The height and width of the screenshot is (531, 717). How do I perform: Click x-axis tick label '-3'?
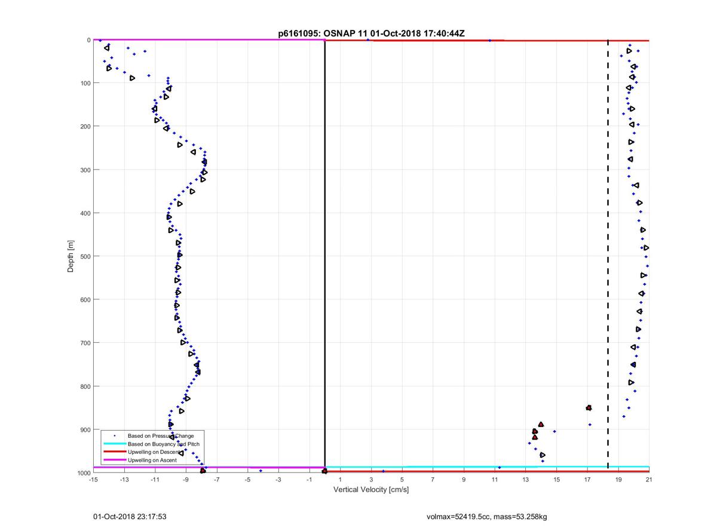pyautogui.click(x=278, y=479)
